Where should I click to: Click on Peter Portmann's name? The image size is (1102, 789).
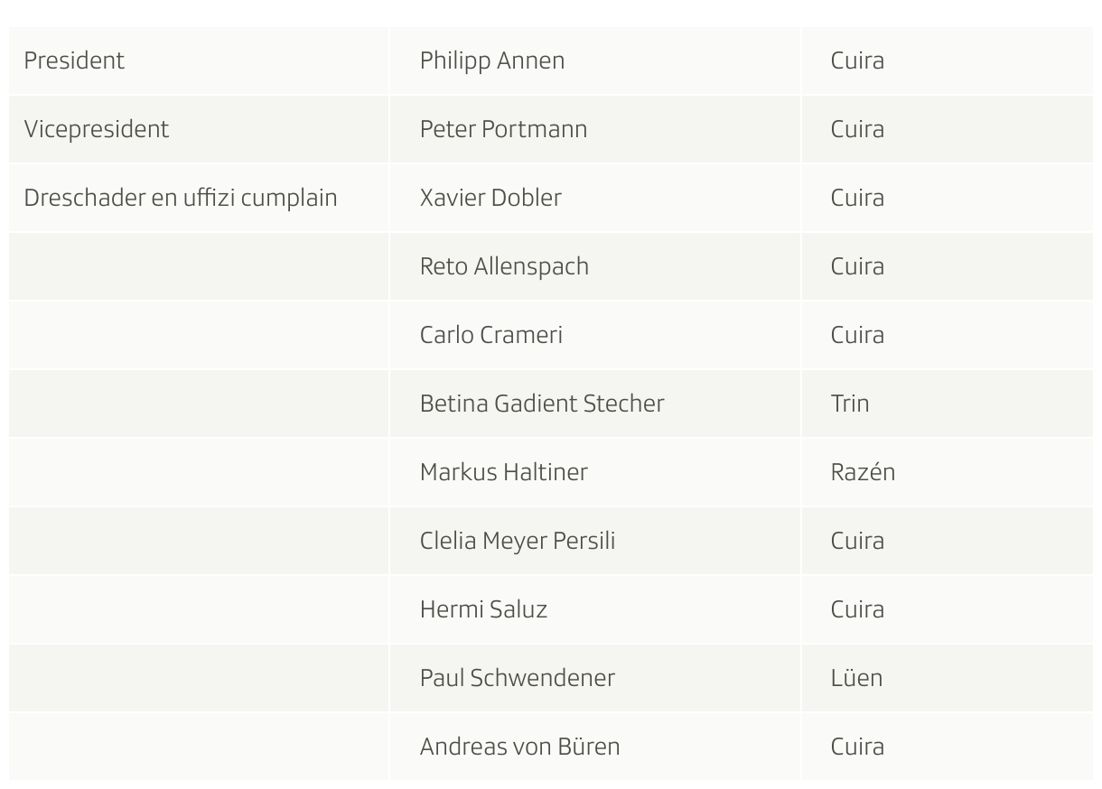[503, 129]
